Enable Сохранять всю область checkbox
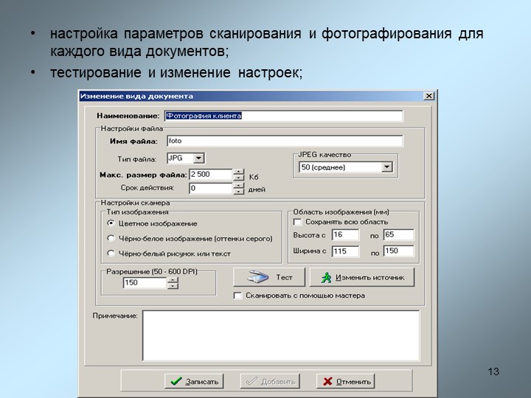 297,222
